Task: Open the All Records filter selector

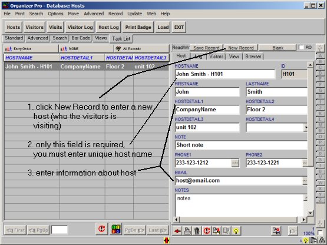Action: [x=141, y=49]
